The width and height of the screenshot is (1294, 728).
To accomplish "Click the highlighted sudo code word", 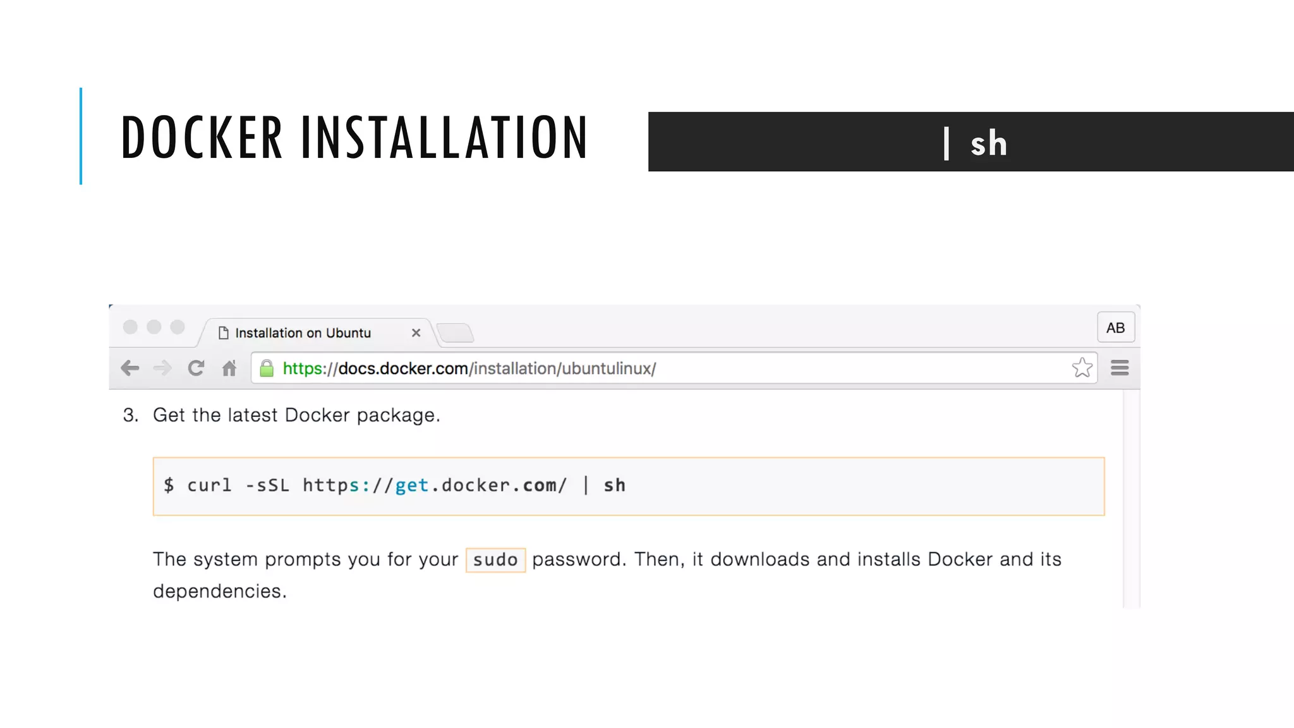I will 495,560.
